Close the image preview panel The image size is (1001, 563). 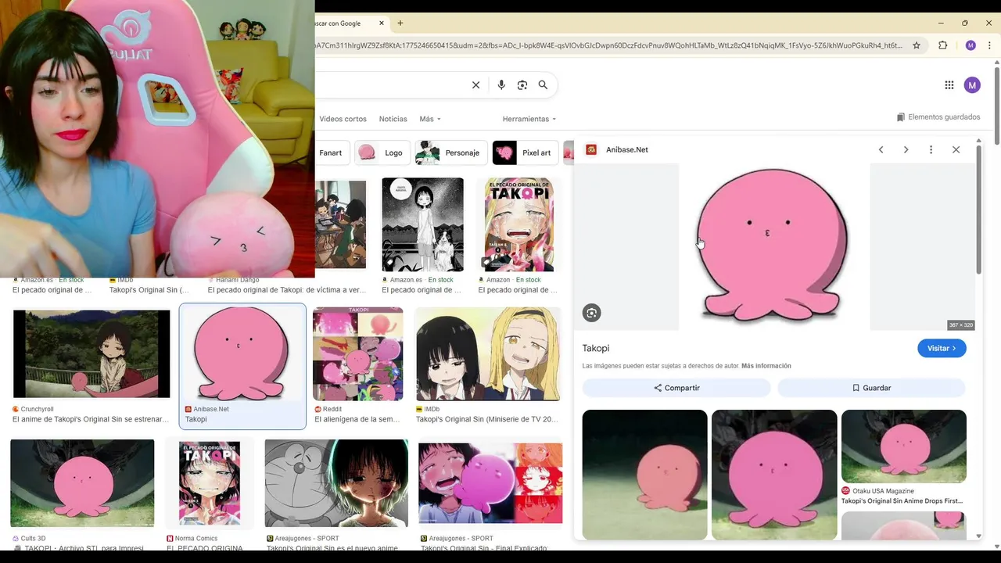(956, 149)
